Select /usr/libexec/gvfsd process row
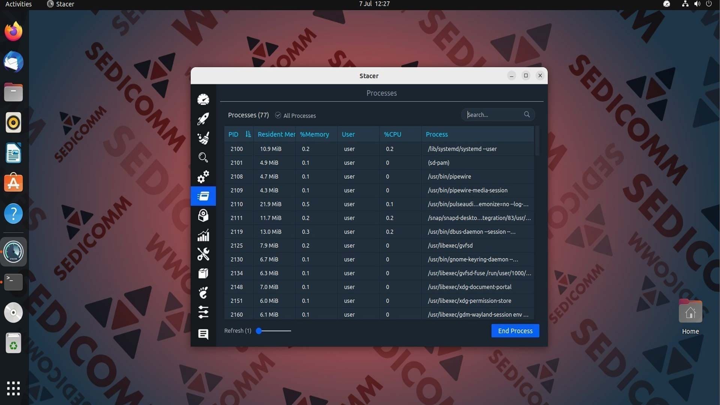 point(379,246)
